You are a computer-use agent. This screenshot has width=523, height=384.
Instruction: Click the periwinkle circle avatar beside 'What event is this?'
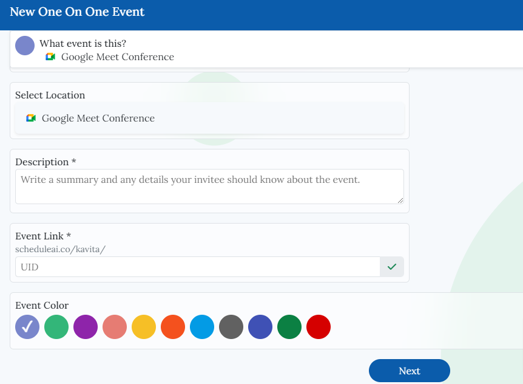[x=25, y=46]
